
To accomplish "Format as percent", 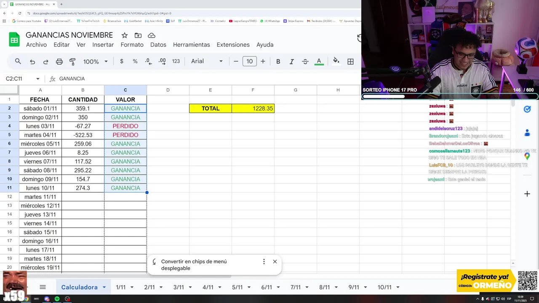I will coord(135,61).
